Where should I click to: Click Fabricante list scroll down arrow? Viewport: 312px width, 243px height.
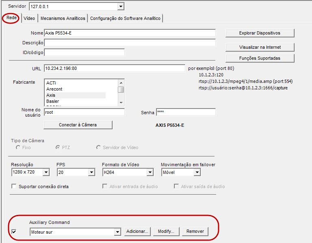121,103
